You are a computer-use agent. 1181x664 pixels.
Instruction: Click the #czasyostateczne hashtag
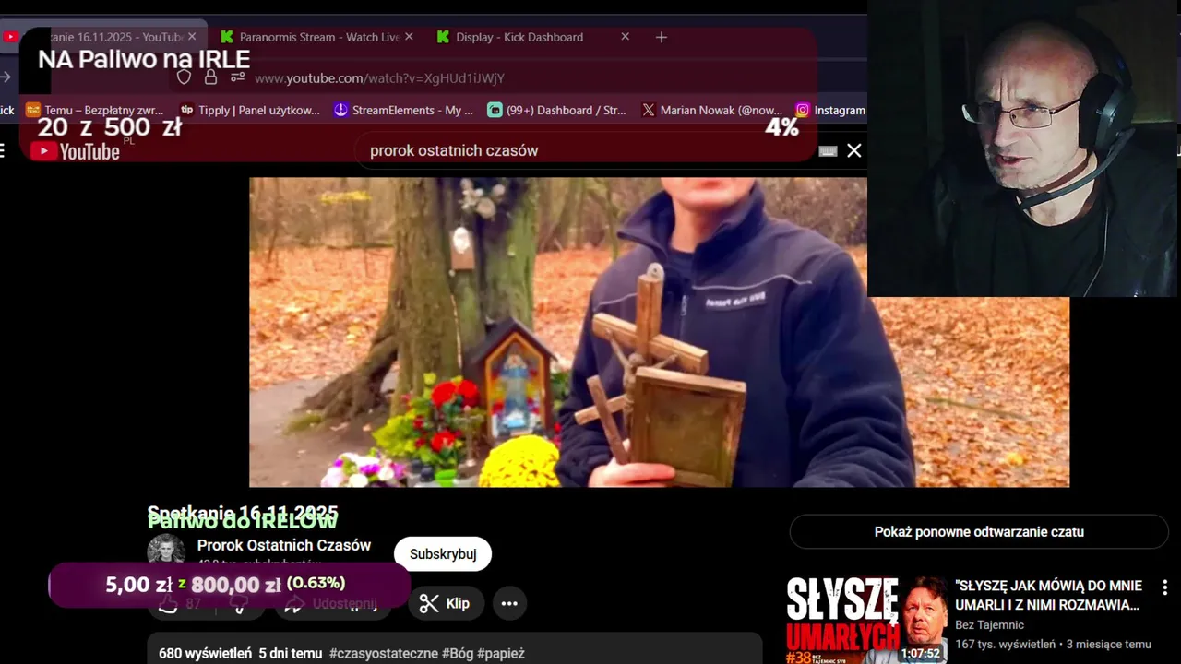tap(384, 653)
